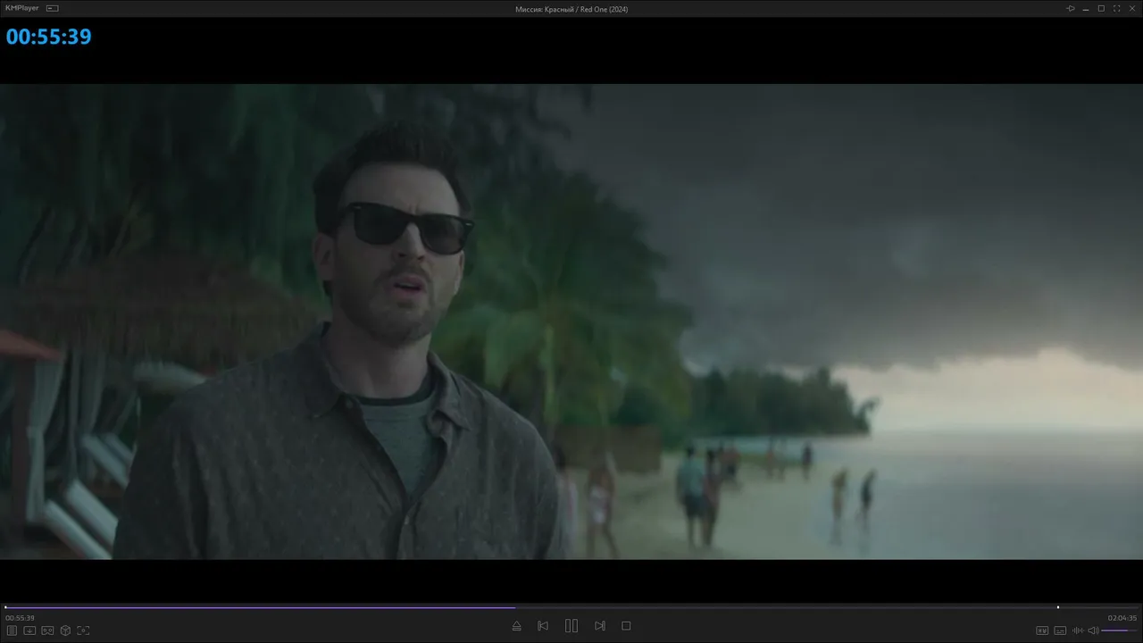
Task: Skip to the next track
Action: (600, 626)
